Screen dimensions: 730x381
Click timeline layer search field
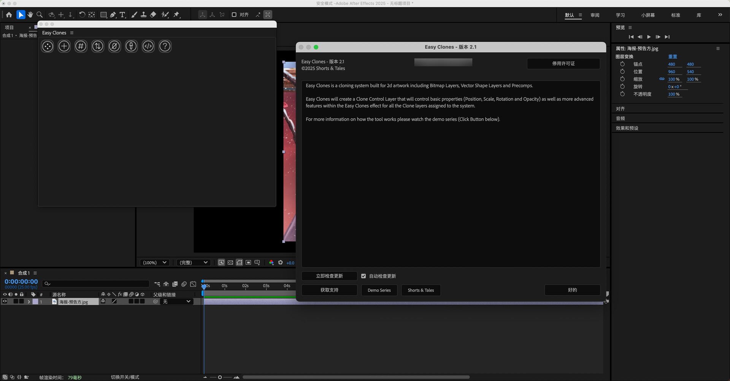[96, 284]
